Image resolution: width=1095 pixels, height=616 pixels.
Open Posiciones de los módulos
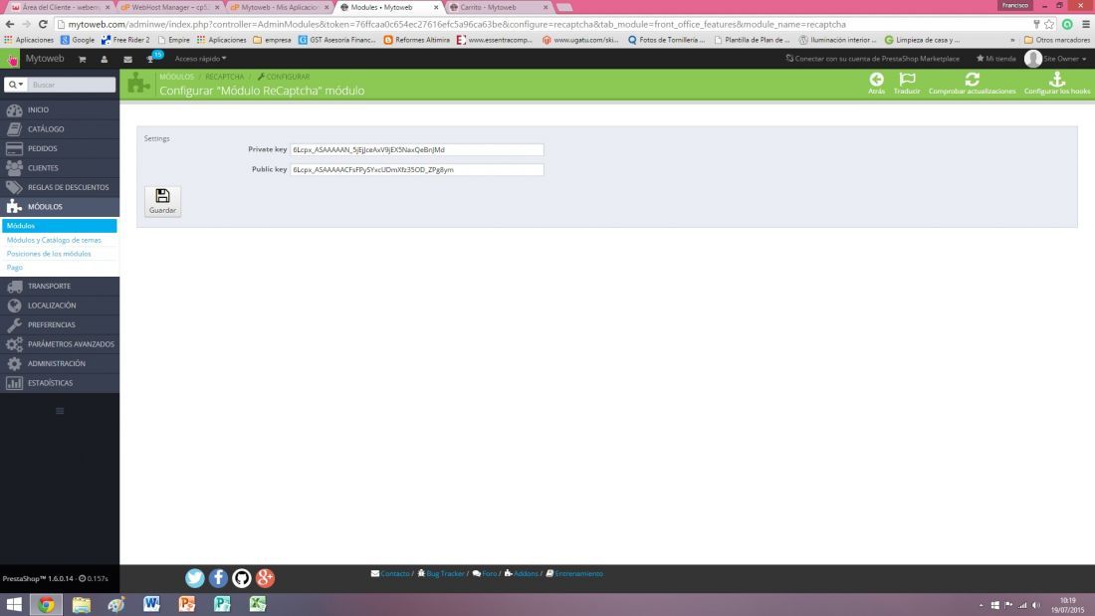(49, 254)
